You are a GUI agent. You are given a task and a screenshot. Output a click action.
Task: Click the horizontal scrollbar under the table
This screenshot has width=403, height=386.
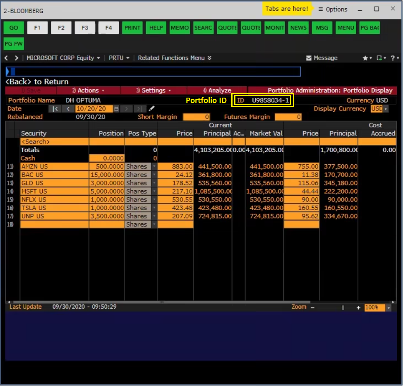[162, 302]
